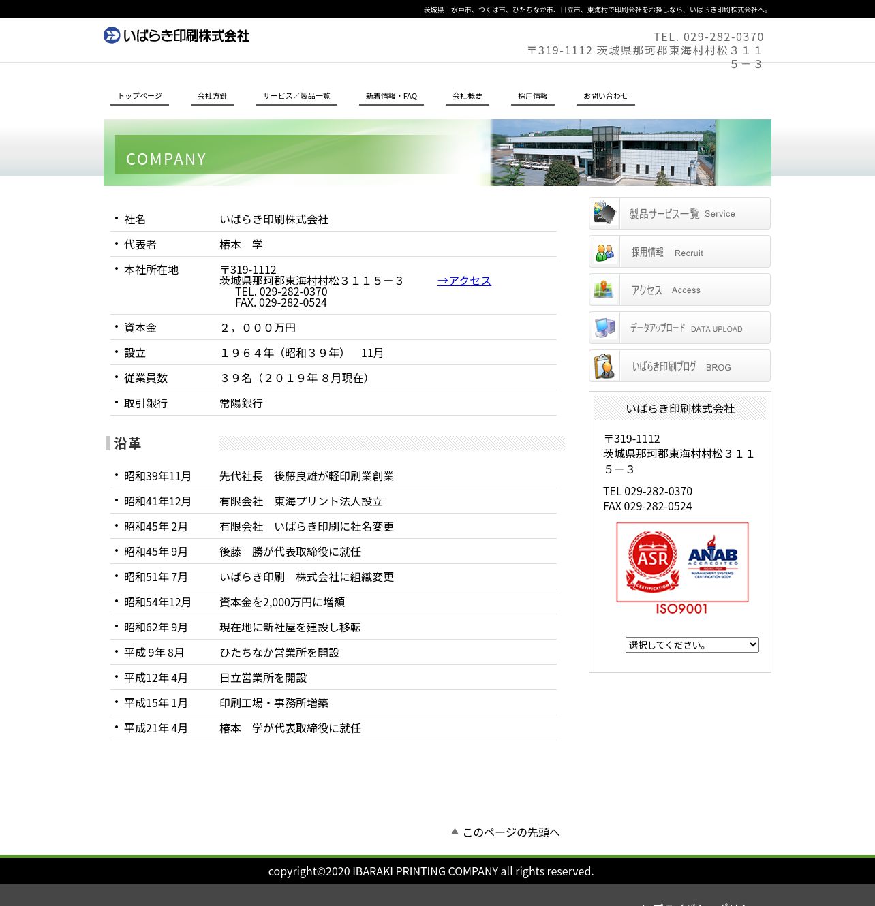
Task: Select the 椿本 学 representative name
Action: tap(241, 245)
